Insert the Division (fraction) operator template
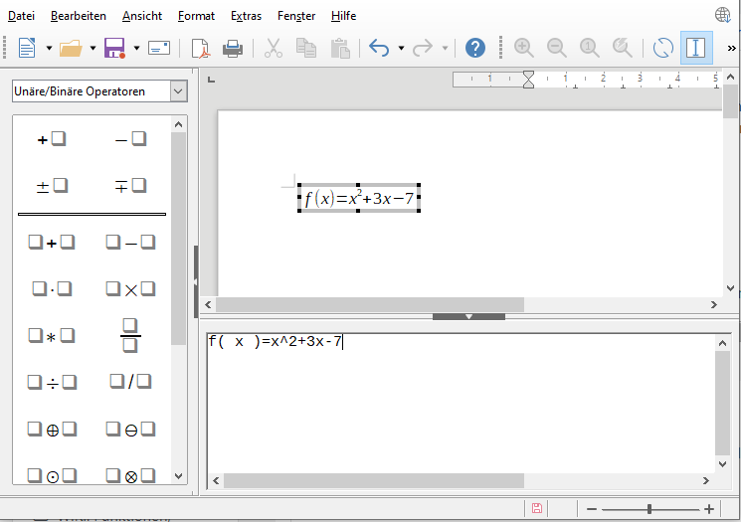Image resolution: width=741 pixels, height=522 pixels. click(x=130, y=336)
